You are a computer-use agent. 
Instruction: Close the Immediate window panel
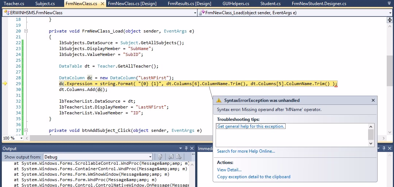click(x=390, y=149)
